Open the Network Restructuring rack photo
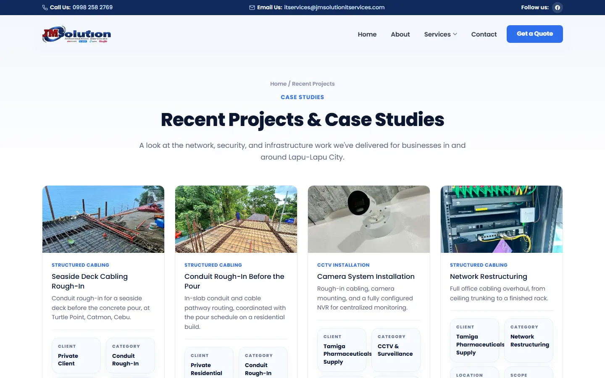This screenshot has height=378, width=605. pyautogui.click(x=502, y=219)
